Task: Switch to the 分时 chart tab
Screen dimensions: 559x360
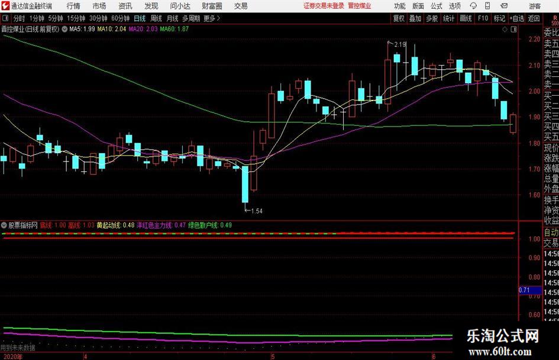Action: click(19, 18)
